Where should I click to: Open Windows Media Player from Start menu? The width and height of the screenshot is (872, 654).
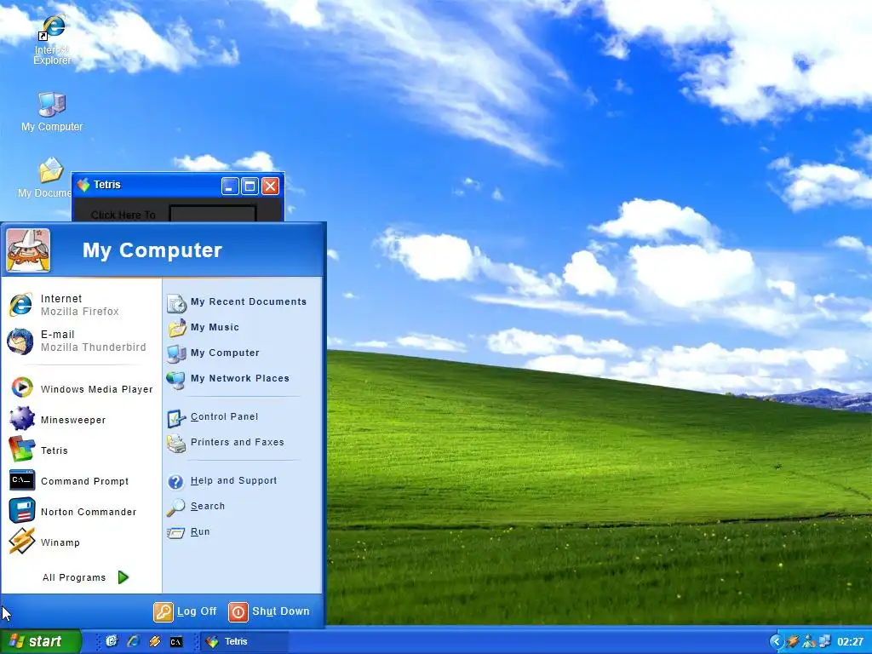point(81,388)
